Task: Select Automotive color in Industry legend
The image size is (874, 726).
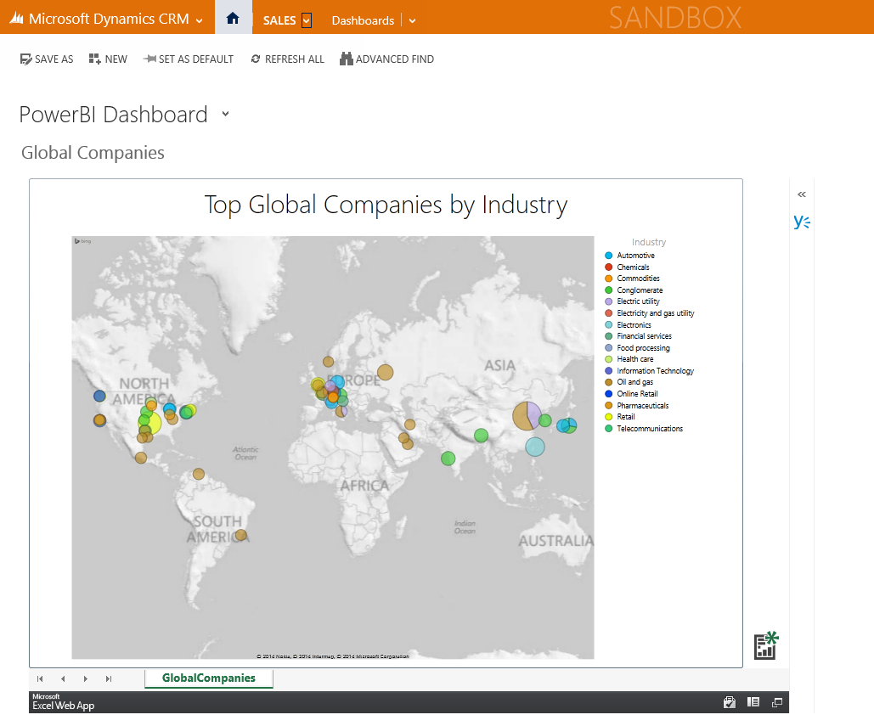Action: 609,256
